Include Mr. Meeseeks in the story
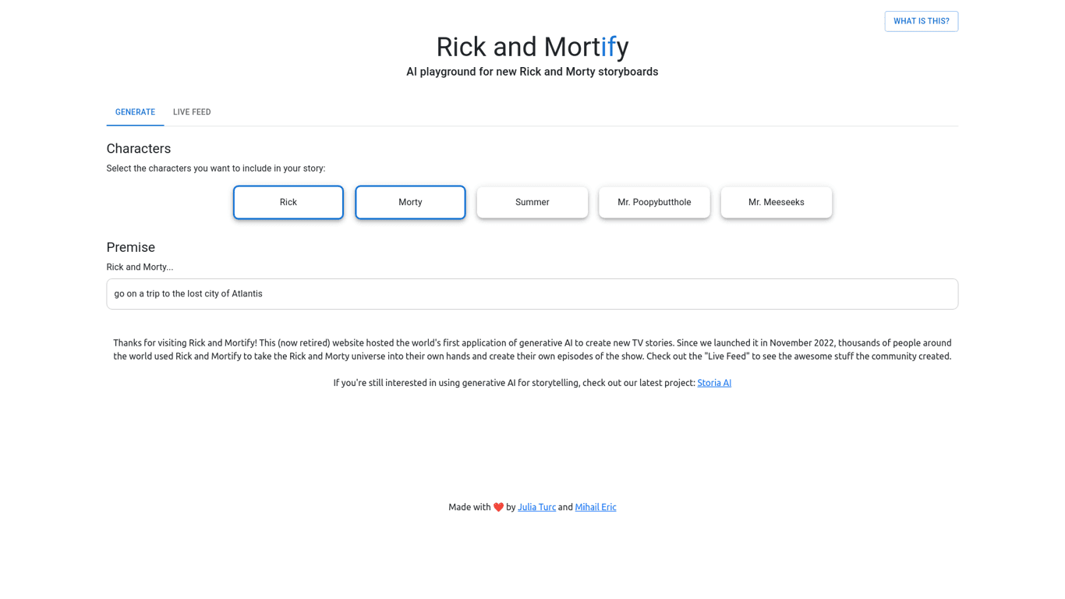Image resolution: width=1065 pixels, height=599 pixels. 776,202
